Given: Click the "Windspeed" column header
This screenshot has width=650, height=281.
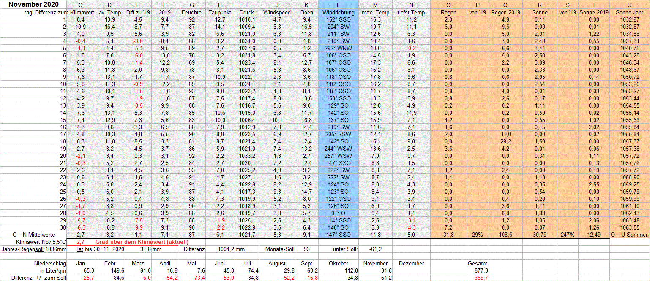Looking at the screenshot, I should 277,12.
